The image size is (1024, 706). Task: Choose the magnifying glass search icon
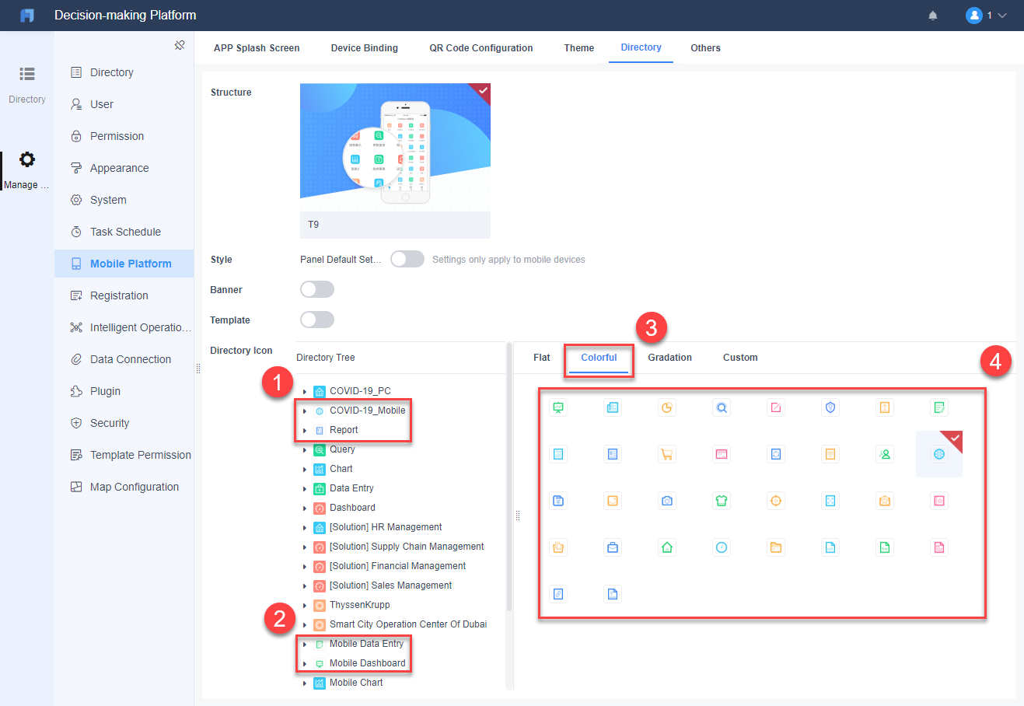(x=722, y=407)
